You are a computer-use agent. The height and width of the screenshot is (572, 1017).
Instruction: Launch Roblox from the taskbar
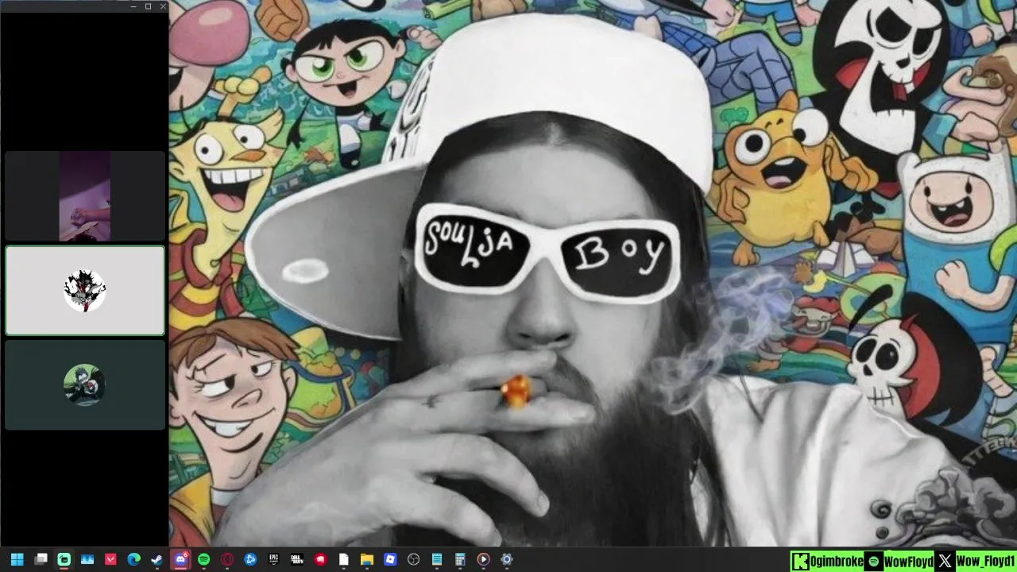pos(390,559)
